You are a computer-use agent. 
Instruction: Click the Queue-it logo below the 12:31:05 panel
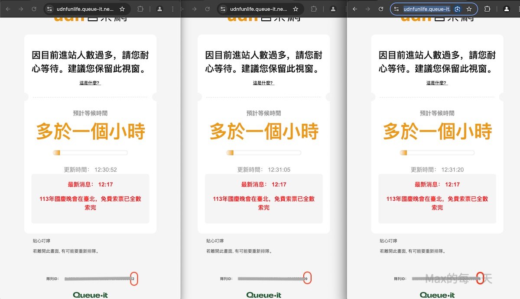click(263, 295)
